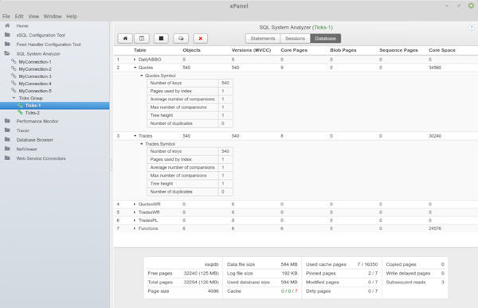Open the Tracer item in the sidebar

tap(23, 131)
